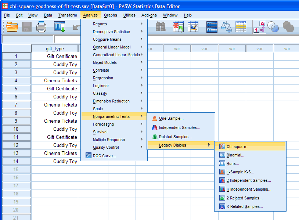Choose Classify from Analyze menu

tap(114, 93)
